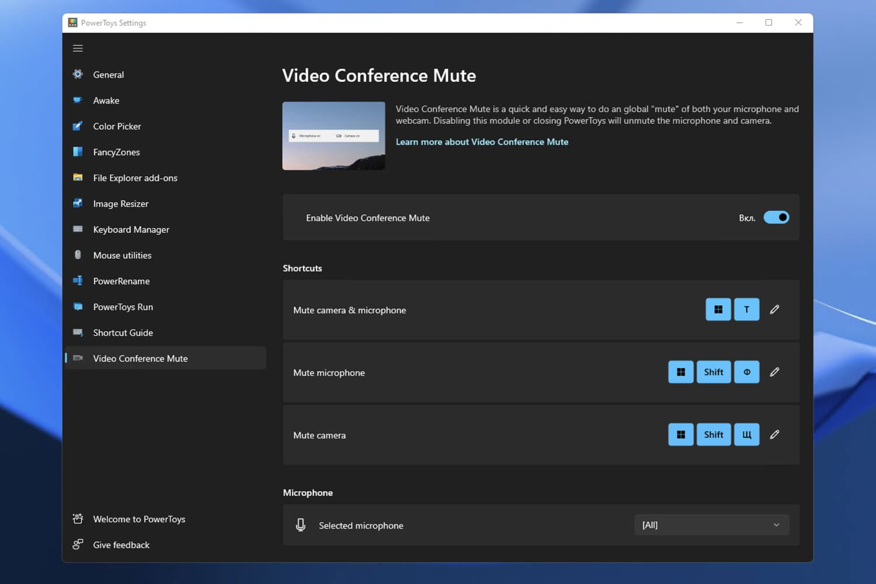Image resolution: width=876 pixels, height=584 pixels.
Task: Click pencil icon for Mute camera shortcut
Action: tap(774, 434)
